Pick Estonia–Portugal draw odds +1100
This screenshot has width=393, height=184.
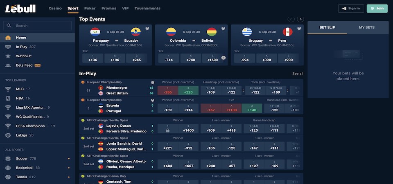pyautogui.click(x=231, y=108)
